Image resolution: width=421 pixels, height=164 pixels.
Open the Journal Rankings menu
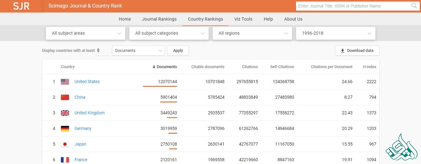(159, 19)
